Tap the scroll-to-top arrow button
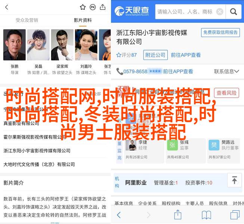The image size is (244, 224). coord(234,180)
